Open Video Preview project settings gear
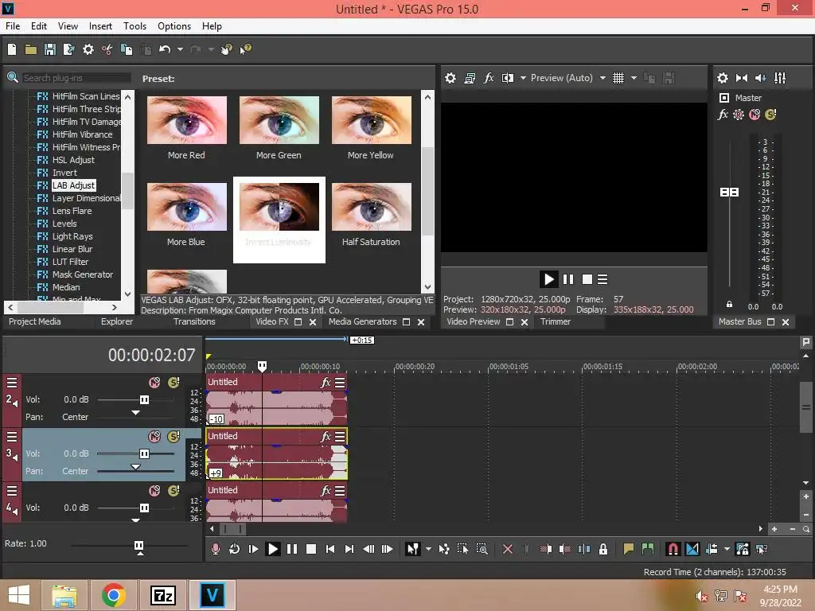The height and width of the screenshot is (611, 815). tap(450, 78)
